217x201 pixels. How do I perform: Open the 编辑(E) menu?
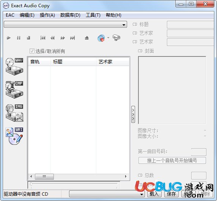(x=27, y=15)
